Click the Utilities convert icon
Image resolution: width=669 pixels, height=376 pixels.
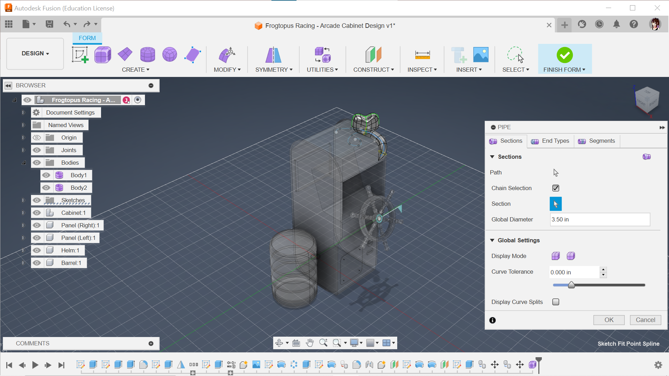[x=322, y=55]
